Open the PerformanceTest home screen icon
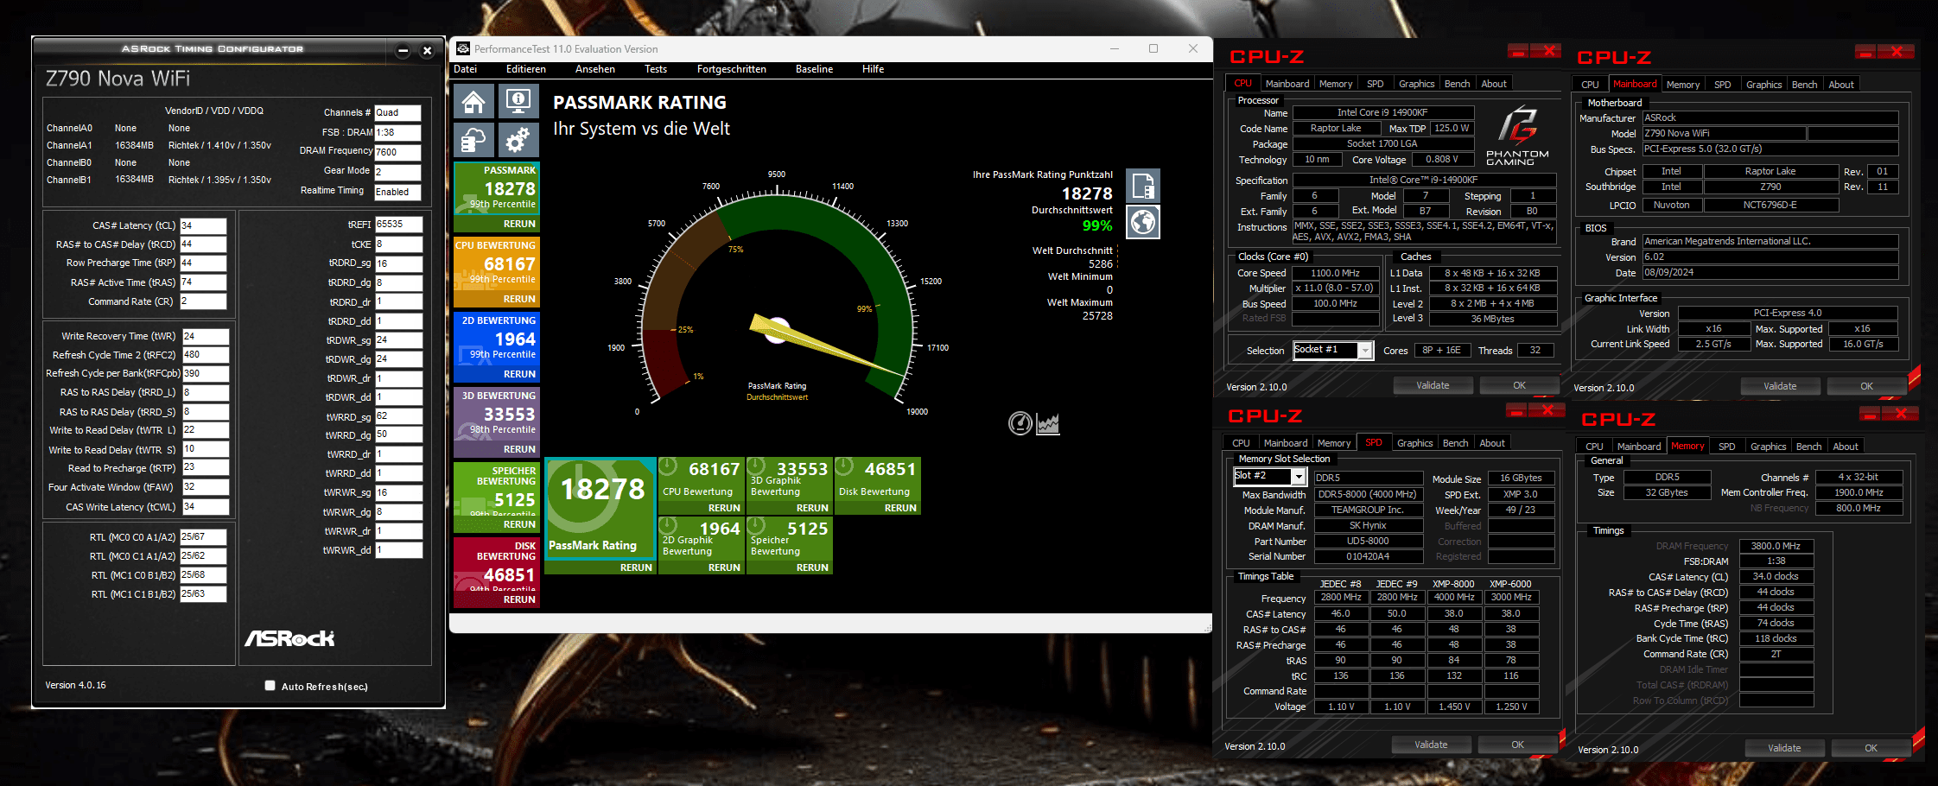The height and width of the screenshot is (786, 1938). pyautogui.click(x=473, y=102)
